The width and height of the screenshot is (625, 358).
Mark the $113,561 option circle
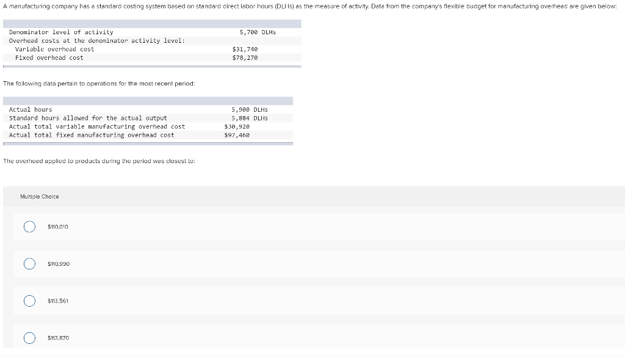(x=29, y=301)
